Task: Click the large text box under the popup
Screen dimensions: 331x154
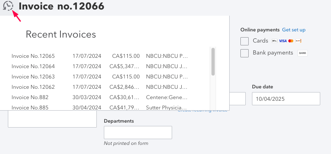Action: 53,119
